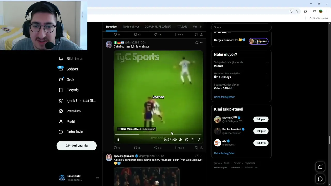Open Chrome extensions puzzle icon
This screenshot has width=331, height=186.
point(305,11)
